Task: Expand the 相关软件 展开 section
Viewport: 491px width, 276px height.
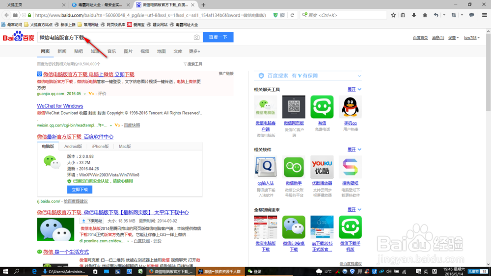Action: click(354, 150)
